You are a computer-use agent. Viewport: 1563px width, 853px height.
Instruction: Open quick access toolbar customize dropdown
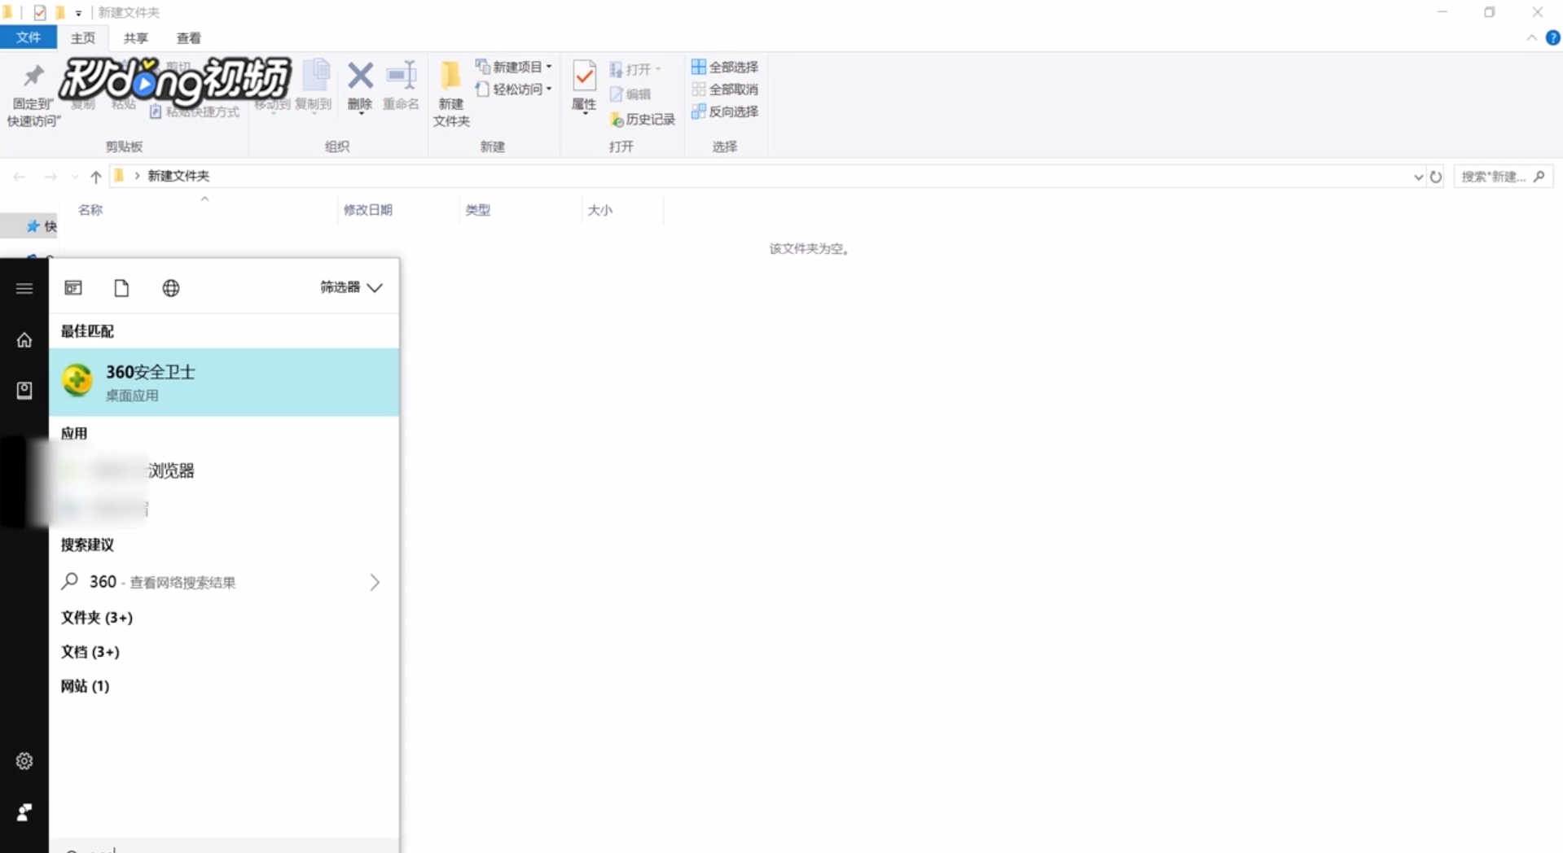78,13
